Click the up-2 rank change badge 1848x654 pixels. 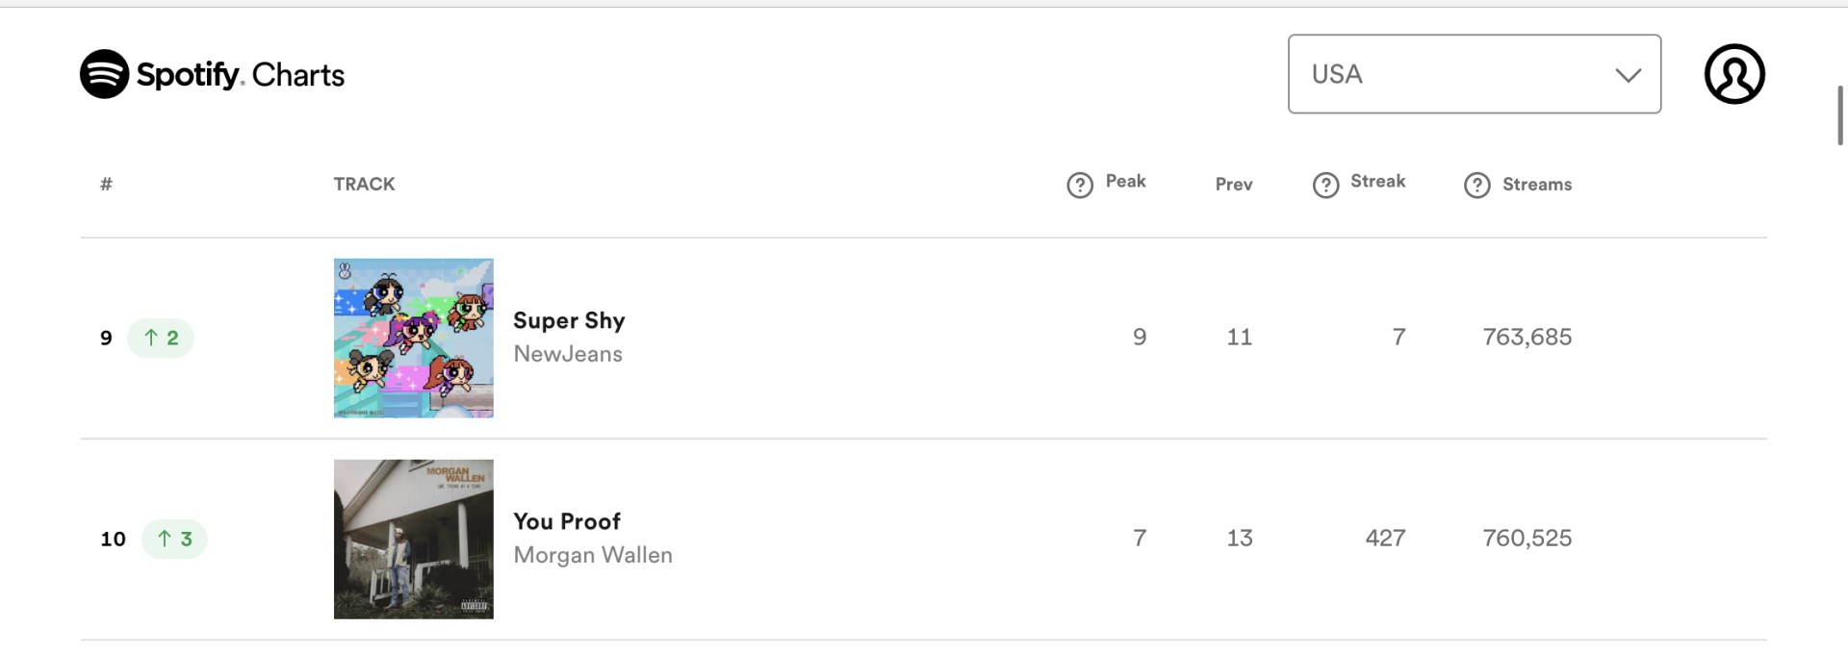point(161,338)
